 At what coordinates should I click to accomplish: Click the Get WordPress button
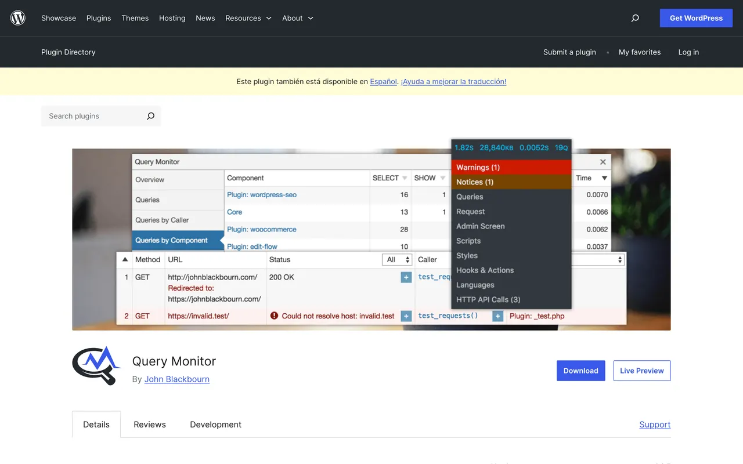click(697, 18)
